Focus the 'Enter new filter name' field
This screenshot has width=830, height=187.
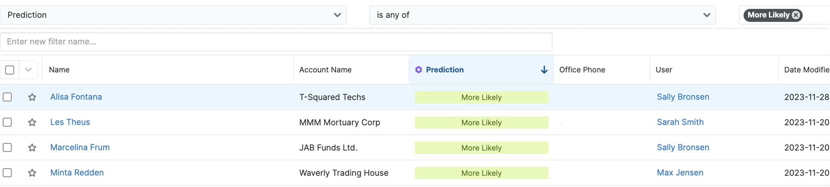click(x=276, y=41)
